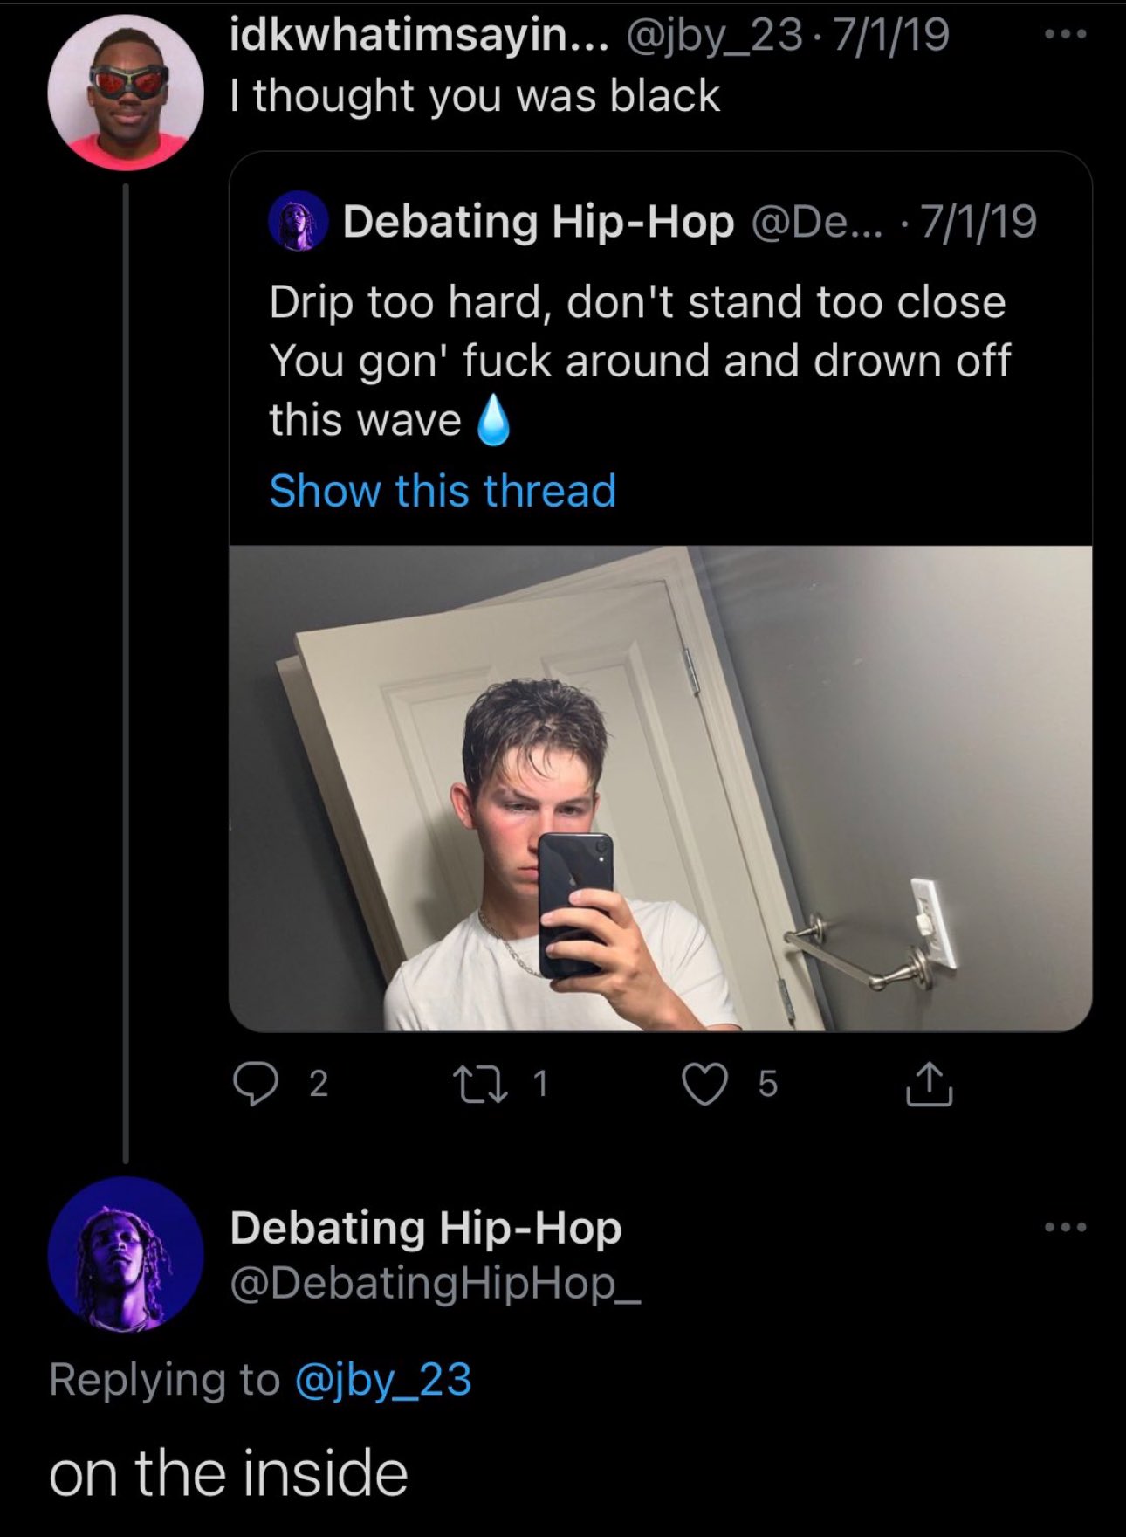Tap the bold "Debating Hip-Hop" name in the quoted tweet

(x=539, y=222)
